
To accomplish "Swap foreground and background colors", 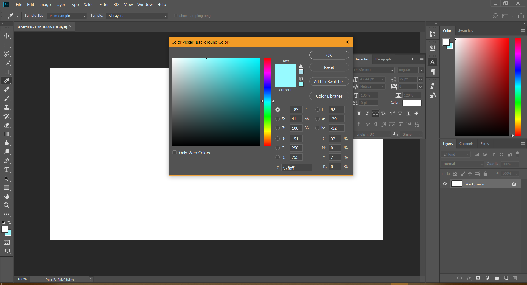I will (x=9, y=222).
